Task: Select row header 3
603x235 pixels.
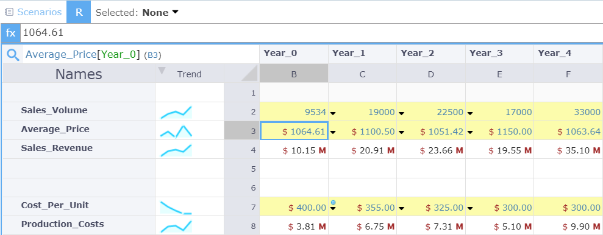Action: point(241,131)
